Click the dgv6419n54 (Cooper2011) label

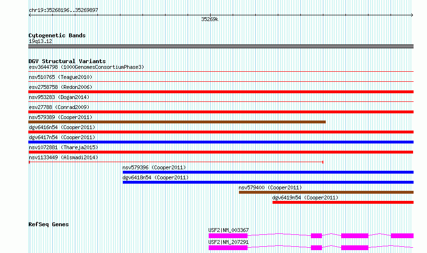305,198
